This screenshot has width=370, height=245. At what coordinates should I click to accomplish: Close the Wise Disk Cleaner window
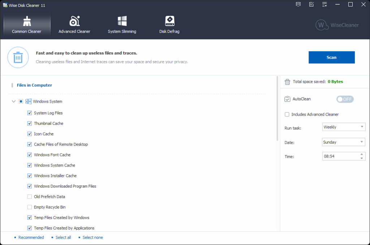[363, 4]
